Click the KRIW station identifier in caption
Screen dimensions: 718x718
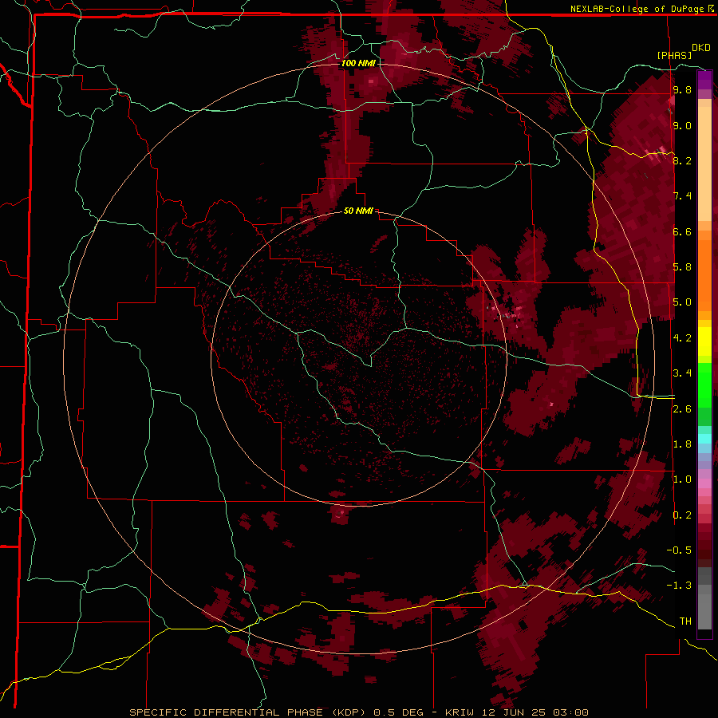(460, 712)
